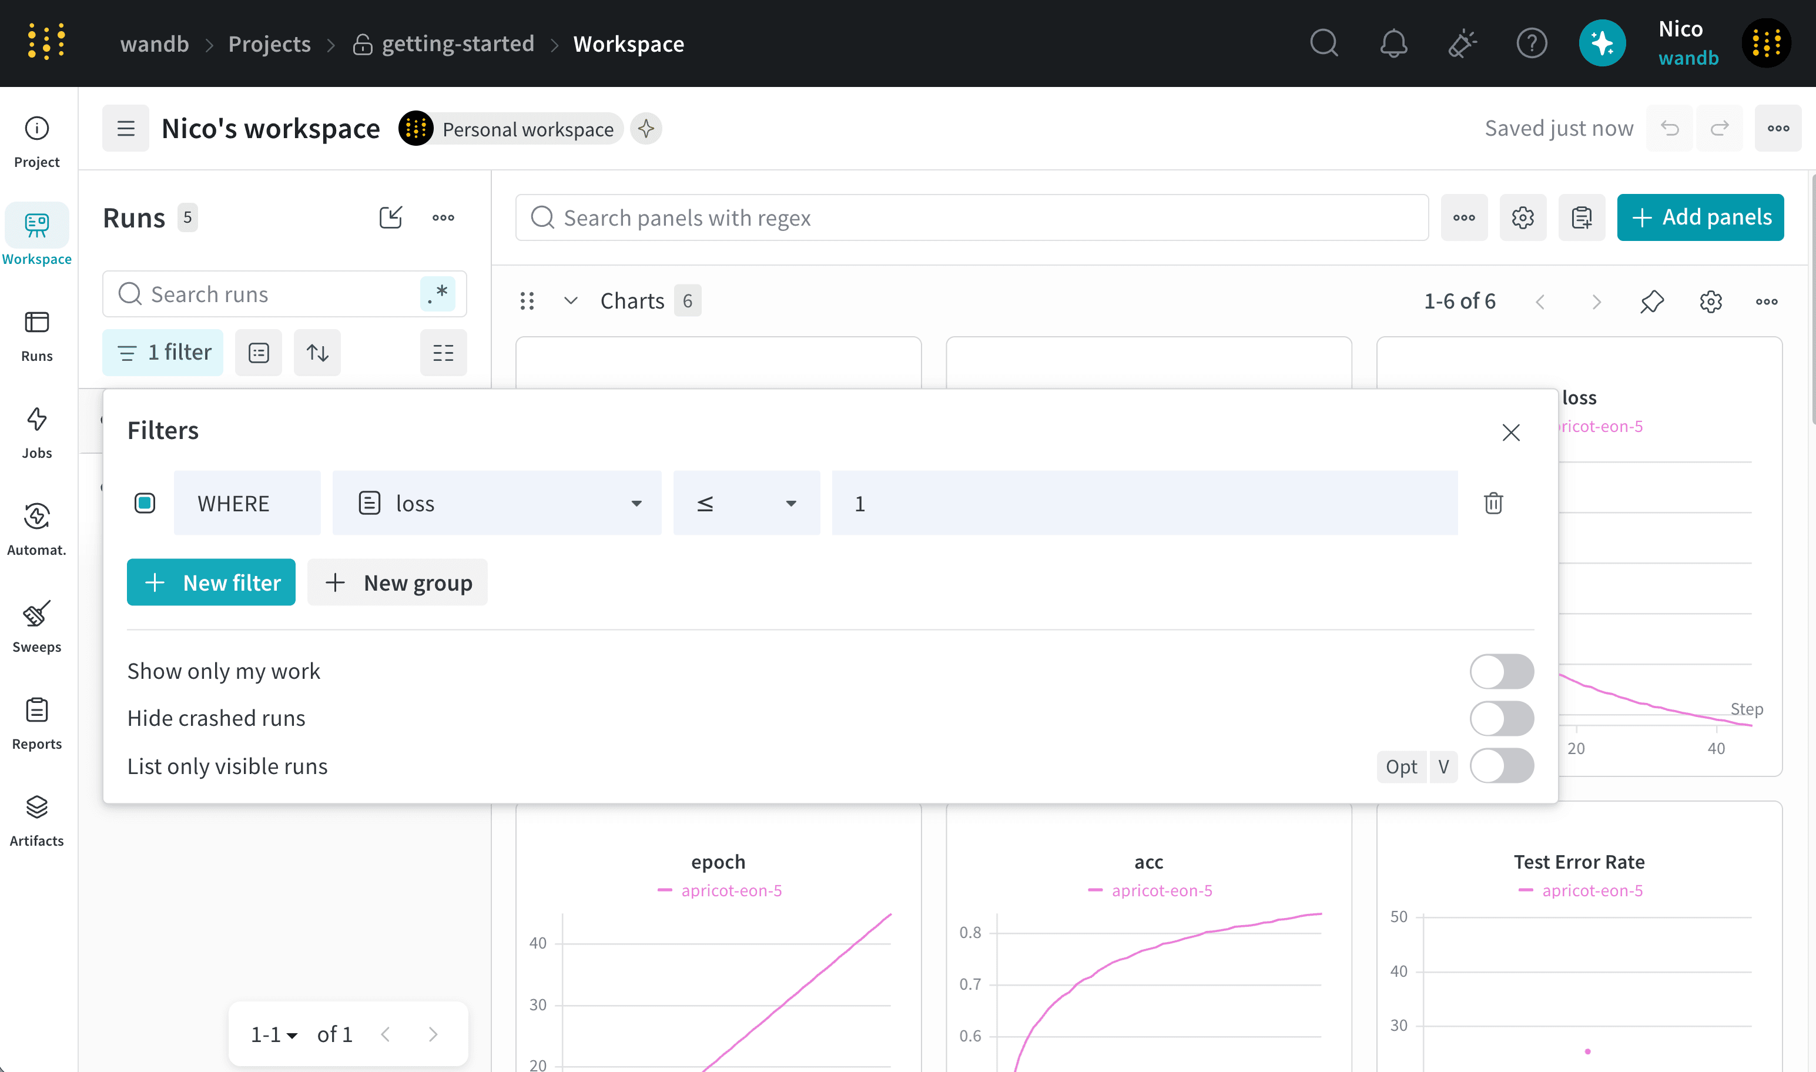
Task: Open the Artifacts sidebar tab
Action: click(x=37, y=820)
